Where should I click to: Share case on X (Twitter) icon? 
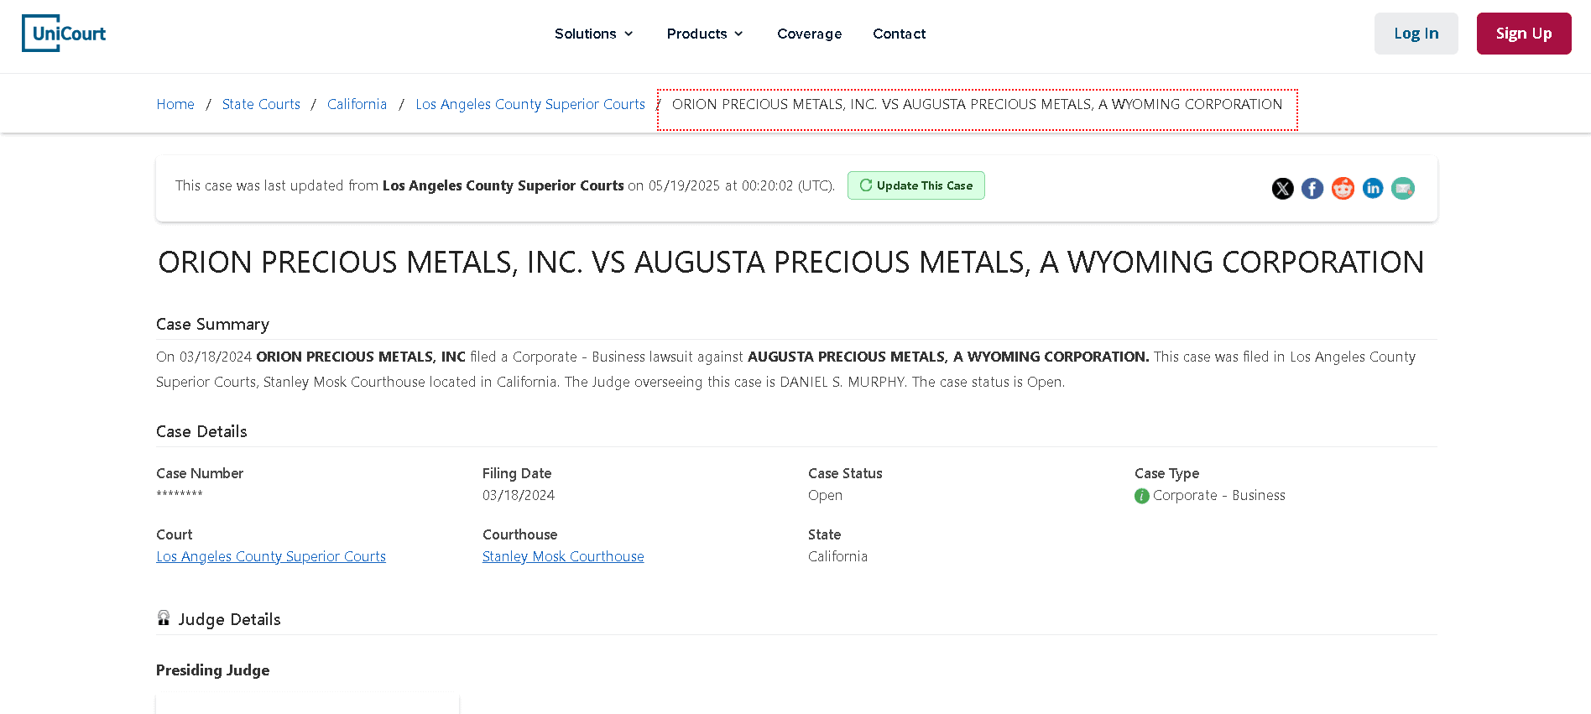[x=1282, y=189]
